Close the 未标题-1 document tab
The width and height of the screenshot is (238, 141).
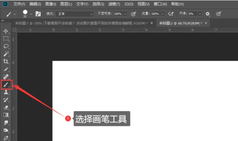[x=151, y=23]
